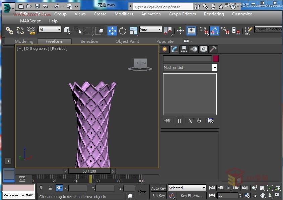This screenshot has width=283, height=200.
Task: Open the selection filter All dropdown
Action: click(50, 29)
